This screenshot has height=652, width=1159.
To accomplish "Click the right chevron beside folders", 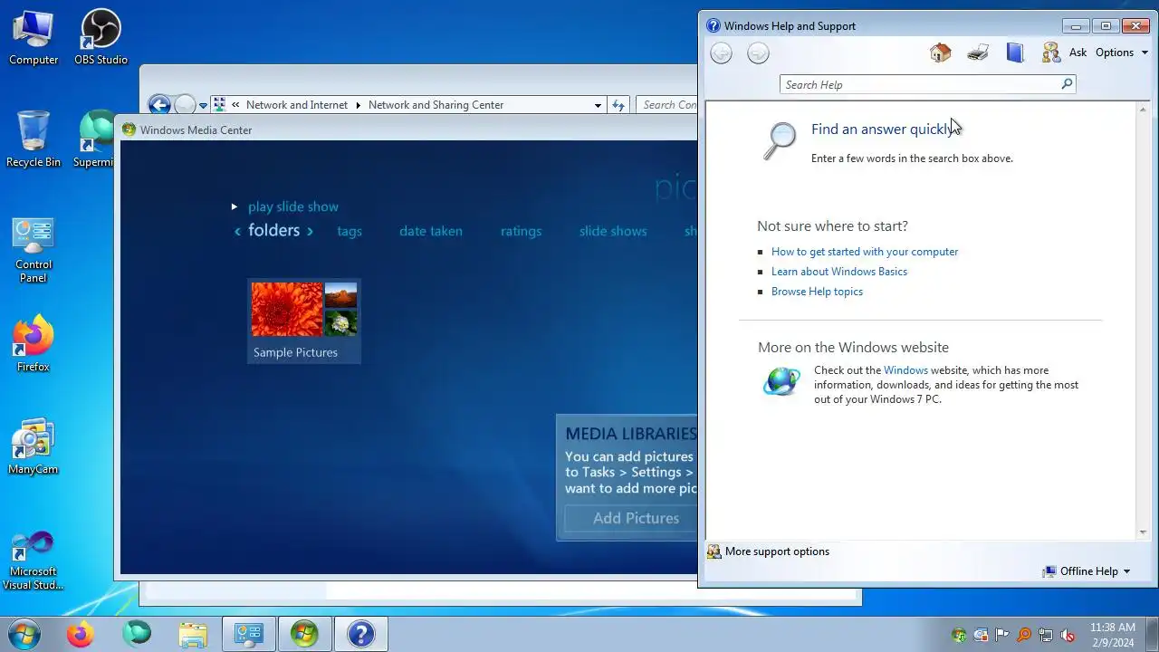I will [x=310, y=232].
